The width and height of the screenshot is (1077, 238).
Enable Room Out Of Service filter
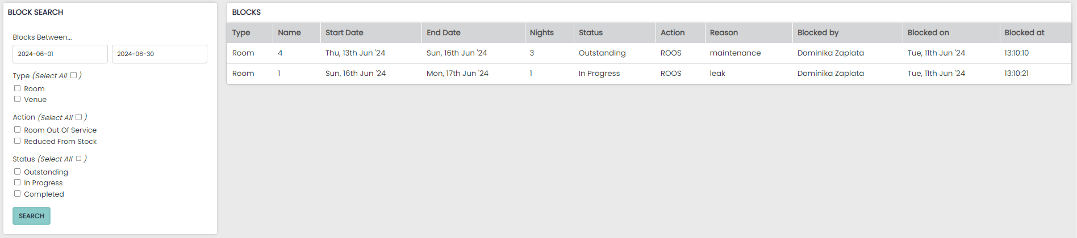tap(17, 130)
